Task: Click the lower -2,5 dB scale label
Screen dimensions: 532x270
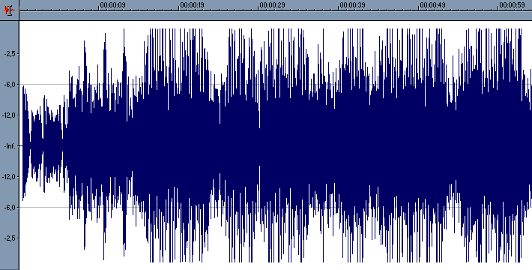Action: pos(9,238)
